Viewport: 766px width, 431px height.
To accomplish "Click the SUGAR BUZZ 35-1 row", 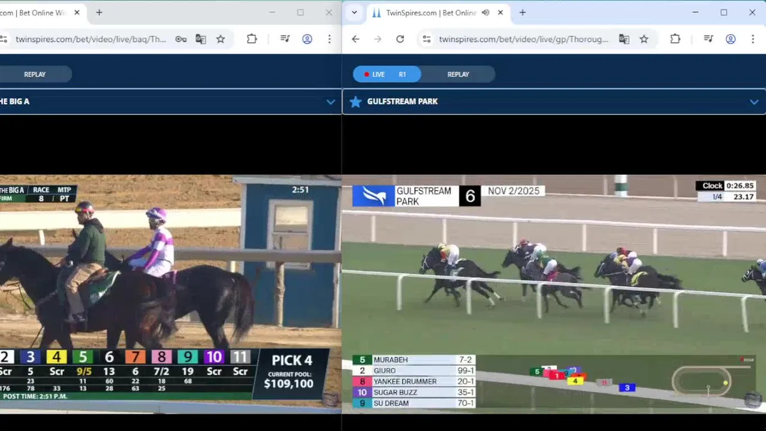I will pos(414,392).
